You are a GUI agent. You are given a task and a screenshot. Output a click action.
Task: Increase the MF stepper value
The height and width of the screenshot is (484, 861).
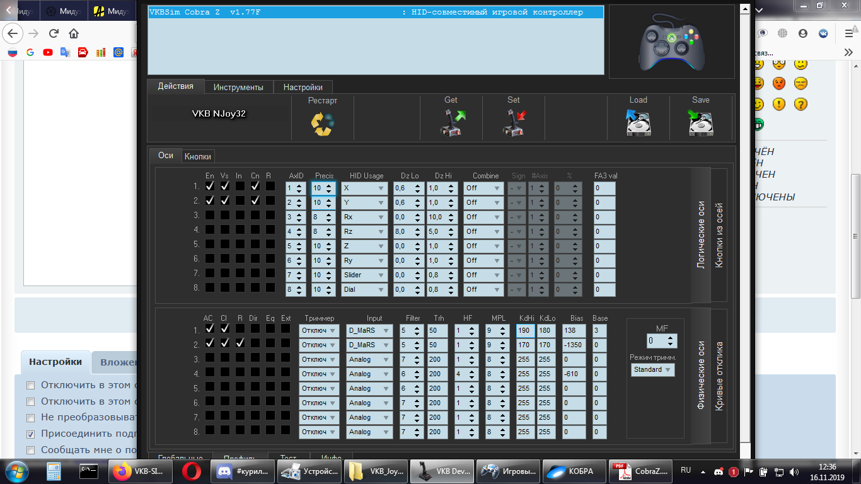coord(672,338)
